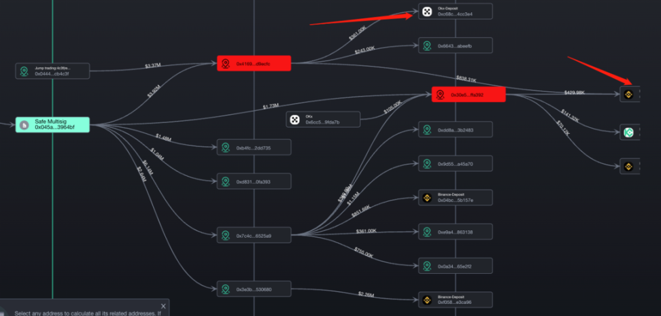Click the Binance-Deposit 0x04bc...5b157e logo icon

pyautogui.click(x=426, y=198)
